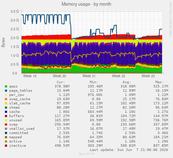Click the indigo cache legend swatch
173x158 pixels.
coord(6,112)
